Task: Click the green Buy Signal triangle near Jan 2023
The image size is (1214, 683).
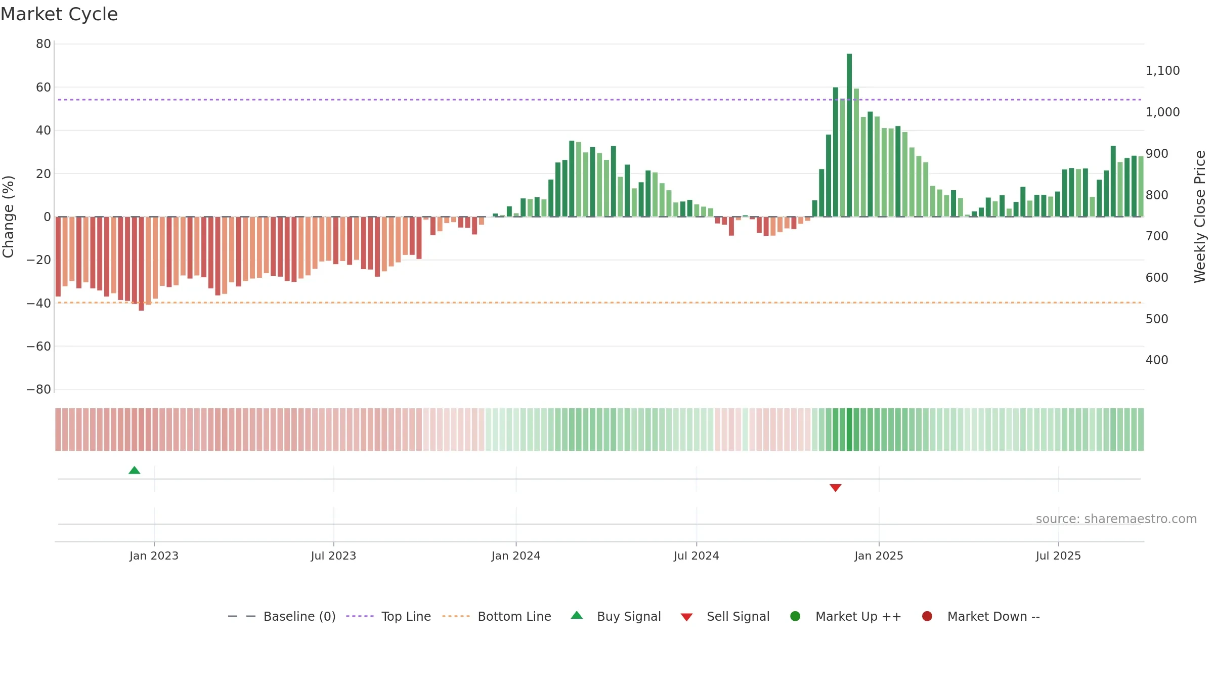Action: pyautogui.click(x=135, y=471)
